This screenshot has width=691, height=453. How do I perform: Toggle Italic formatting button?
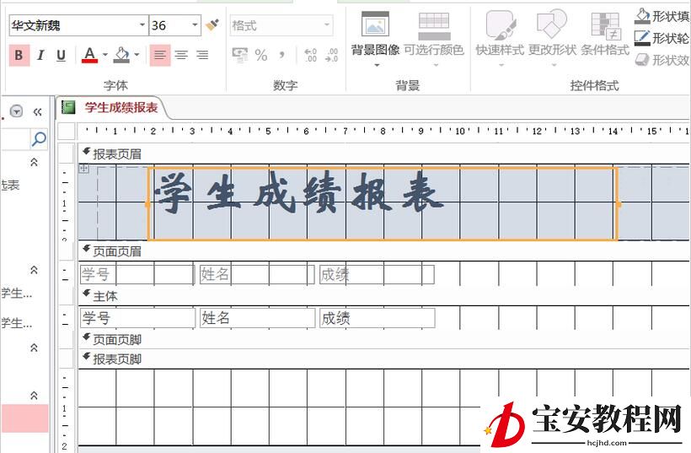pyautogui.click(x=40, y=55)
